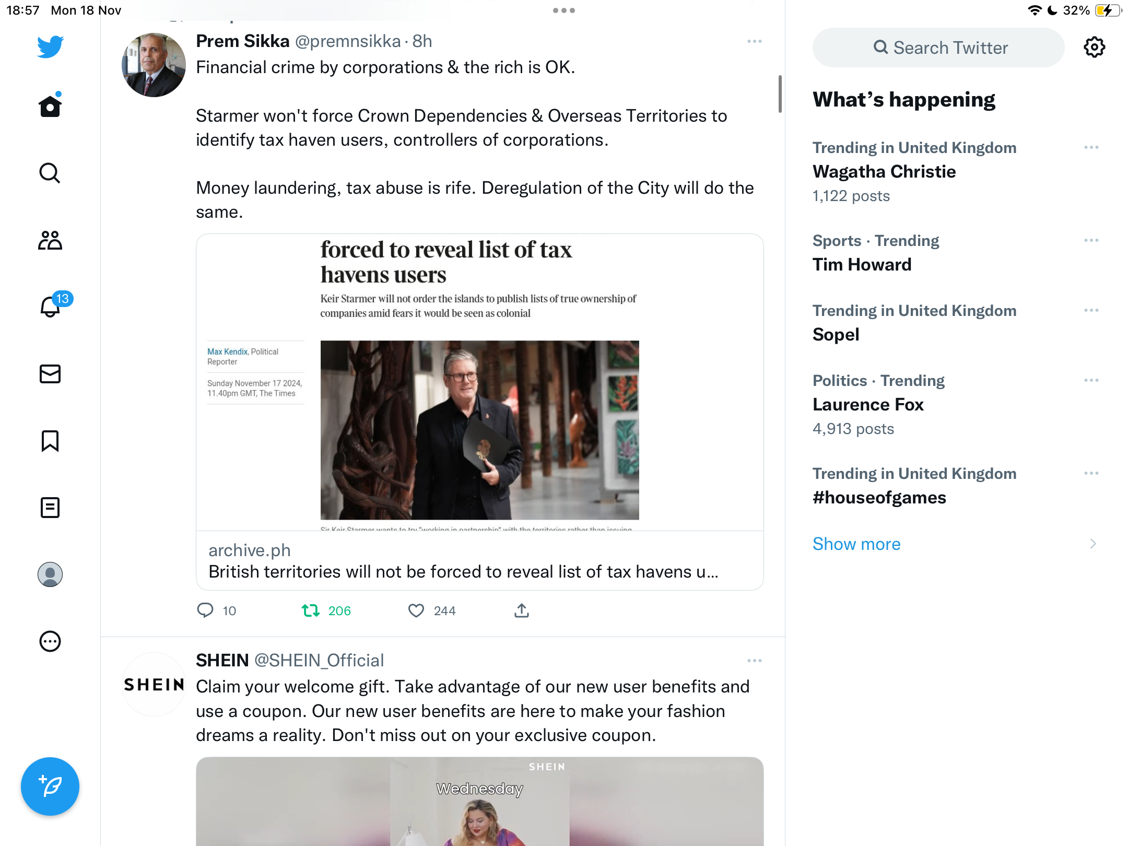Click the Search Twitter input field

pyautogui.click(x=938, y=48)
